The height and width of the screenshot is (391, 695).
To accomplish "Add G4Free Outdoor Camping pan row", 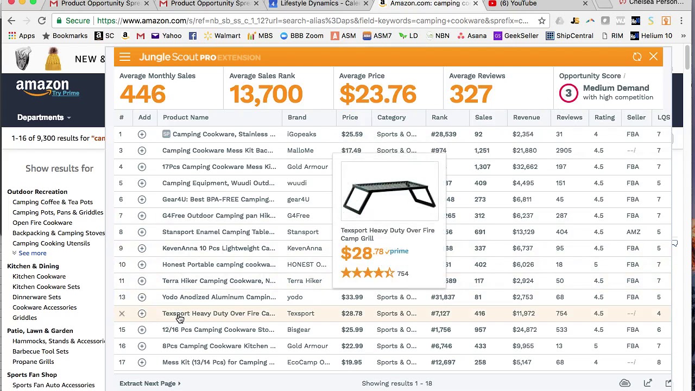I will click(142, 216).
